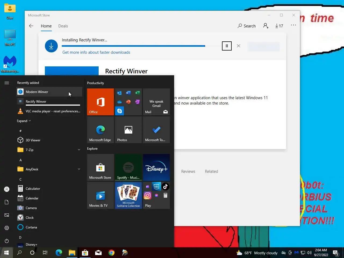Open the Photos tile
The width and height of the screenshot is (344, 258).
click(128, 130)
